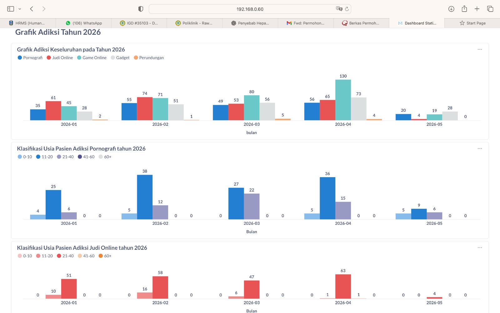Switch to the Poliklinik - Raw... tab
The width and height of the screenshot is (500, 313).
[x=195, y=23]
